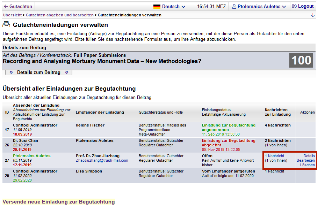Click Versende neue Einladung zur Begutachtung

click(58, 202)
